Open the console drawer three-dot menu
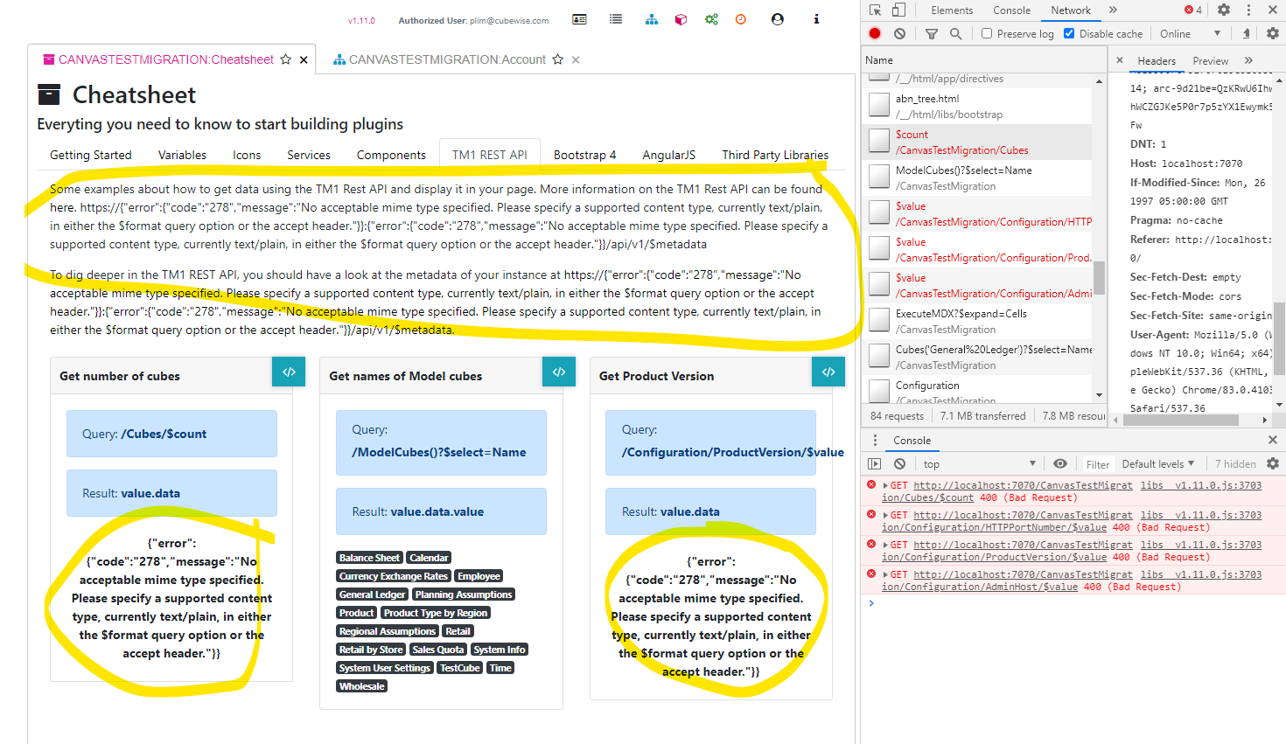The height and width of the screenshot is (744, 1286). click(x=875, y=440)
